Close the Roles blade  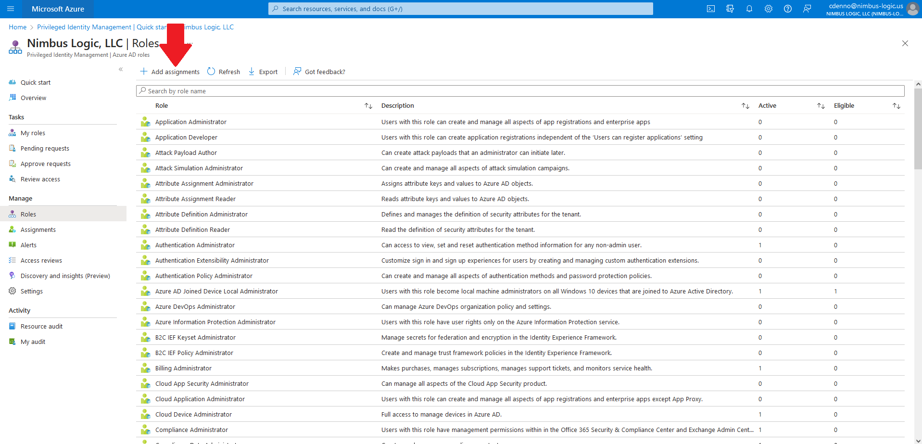tap(905, 43)
